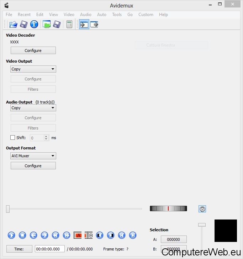This screenshot has height=259, width=243.
Task: Open the Help menu
Action: (163, 15)
